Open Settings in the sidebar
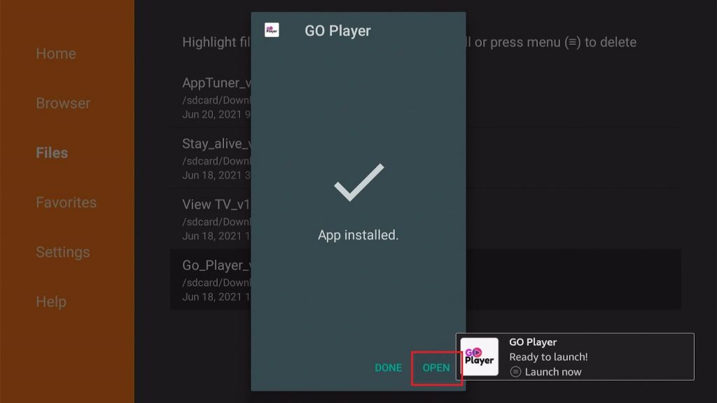Screen dimensions: 717x403 (62, 252)
